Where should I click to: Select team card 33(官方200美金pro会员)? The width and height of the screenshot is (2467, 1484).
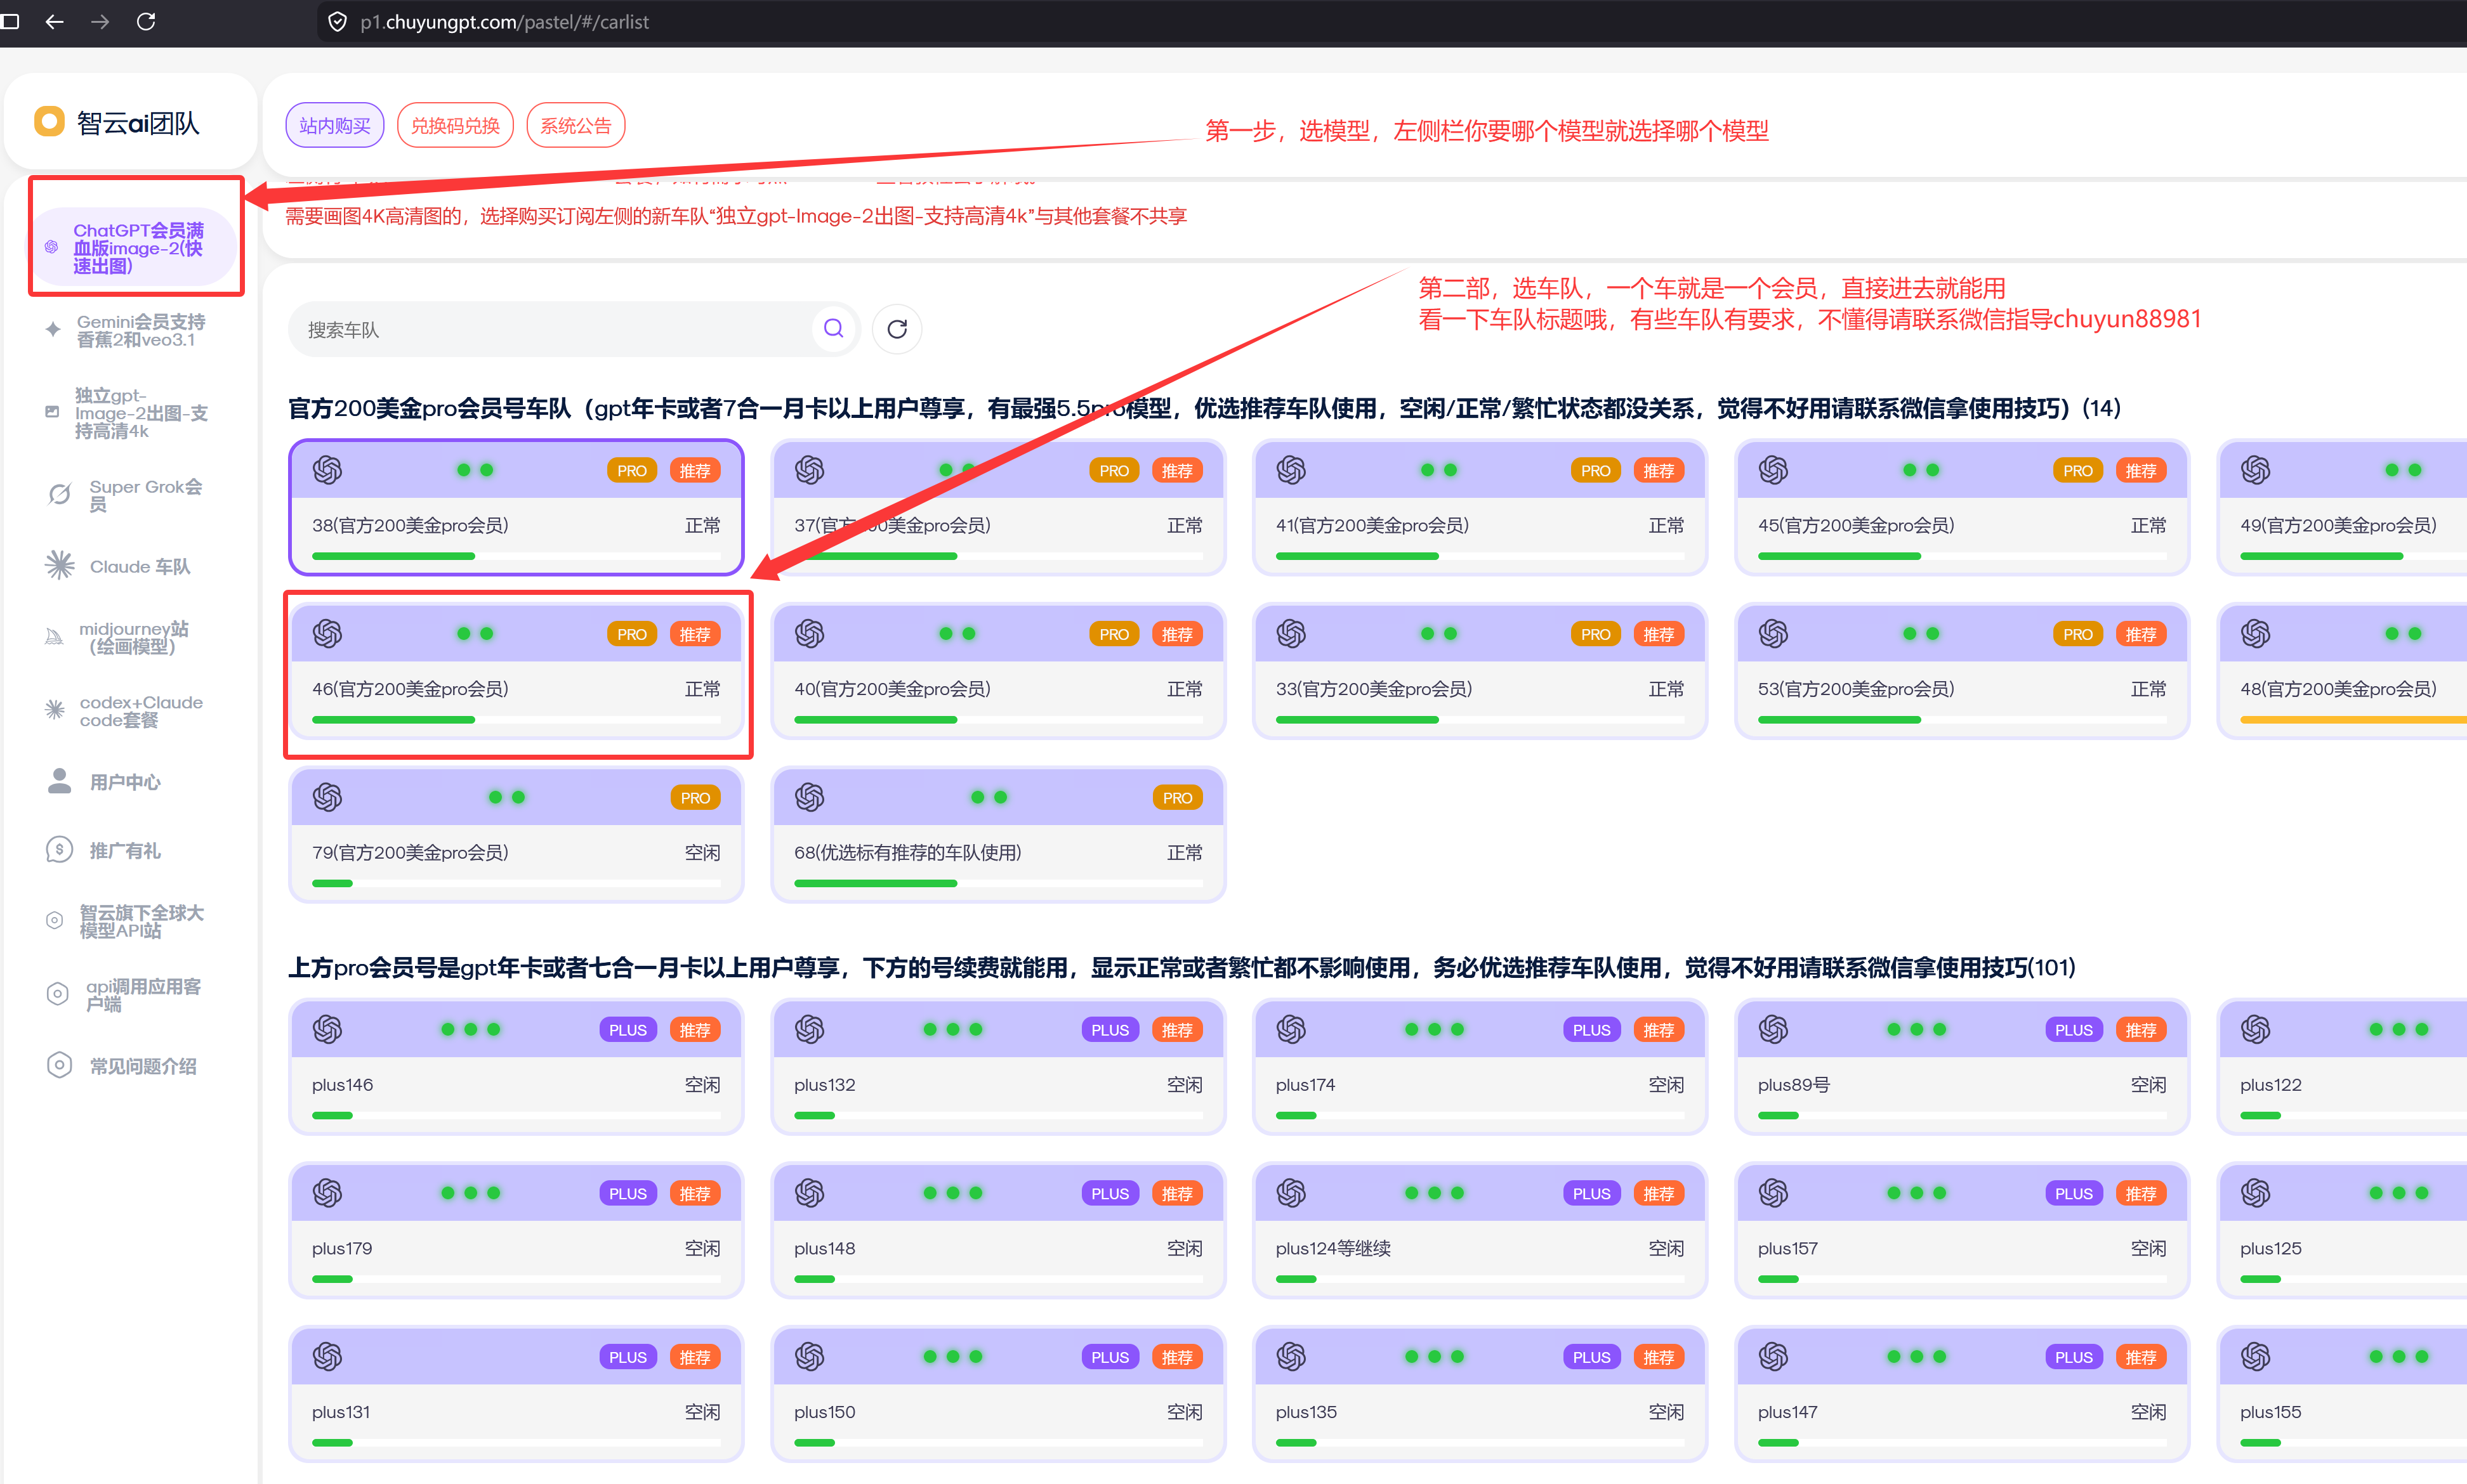[1480, 671]
